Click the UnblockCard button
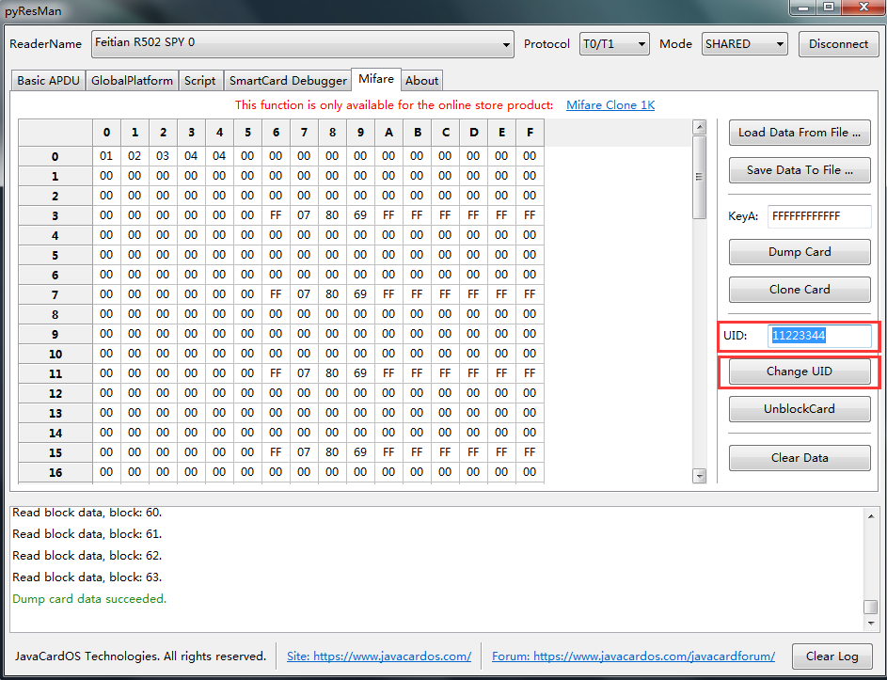 (x=799, y=409)
